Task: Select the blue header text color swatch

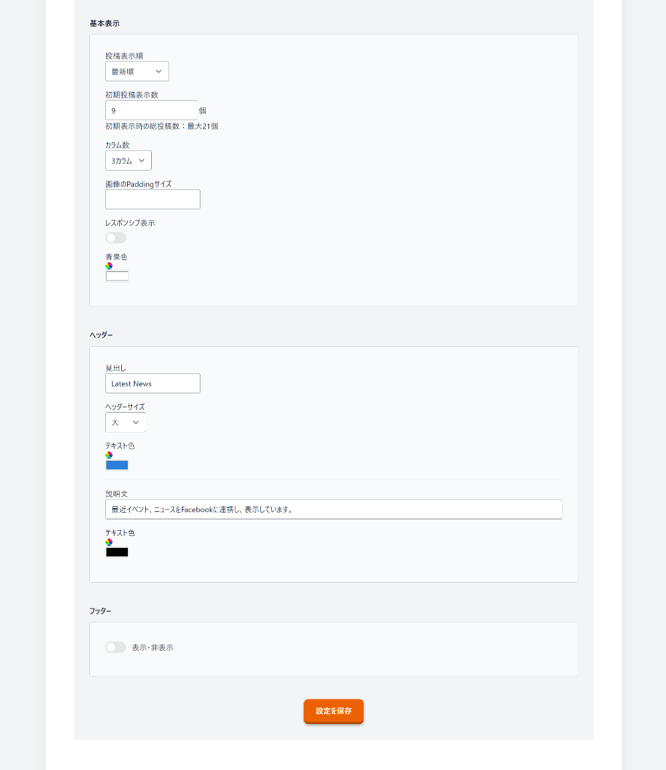Action: tap(117, 465)
